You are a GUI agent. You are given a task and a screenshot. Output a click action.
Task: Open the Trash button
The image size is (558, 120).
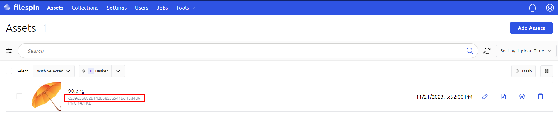pos(523,71)
